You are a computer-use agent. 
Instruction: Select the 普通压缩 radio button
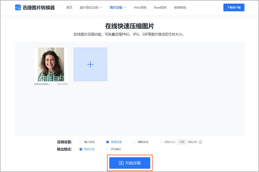pos(107,142)
